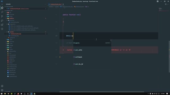Close DatabaseSeeder.php in Open Editors list
Image resolution: width=170 pixels, height=95 pixels.
(7, 9)
